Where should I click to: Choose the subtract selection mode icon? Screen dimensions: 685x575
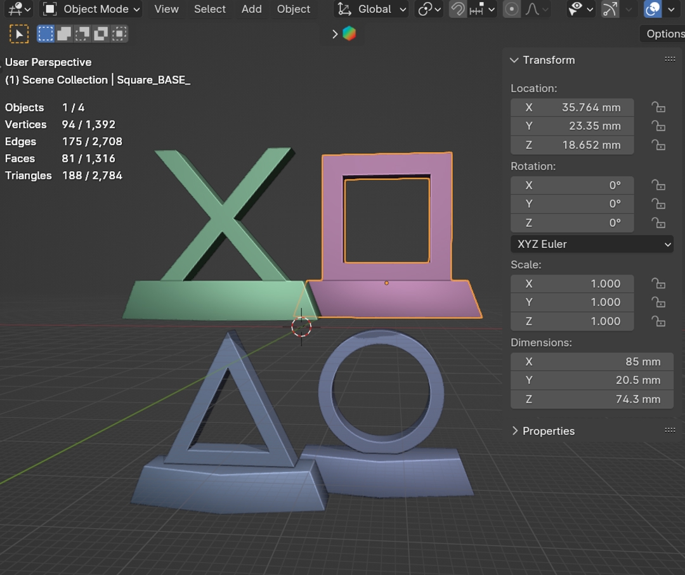pos(82,34)
